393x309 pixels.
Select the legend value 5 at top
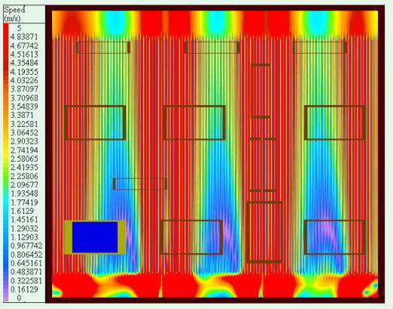point(19,28)
